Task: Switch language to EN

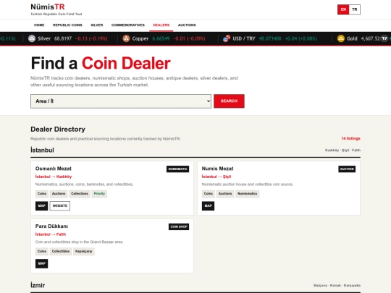Action: [343, 9]
